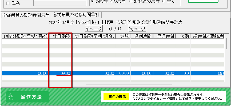The image size is (231, 106).
Task: Open the 操作方法 help button
Action: point(27,97)
